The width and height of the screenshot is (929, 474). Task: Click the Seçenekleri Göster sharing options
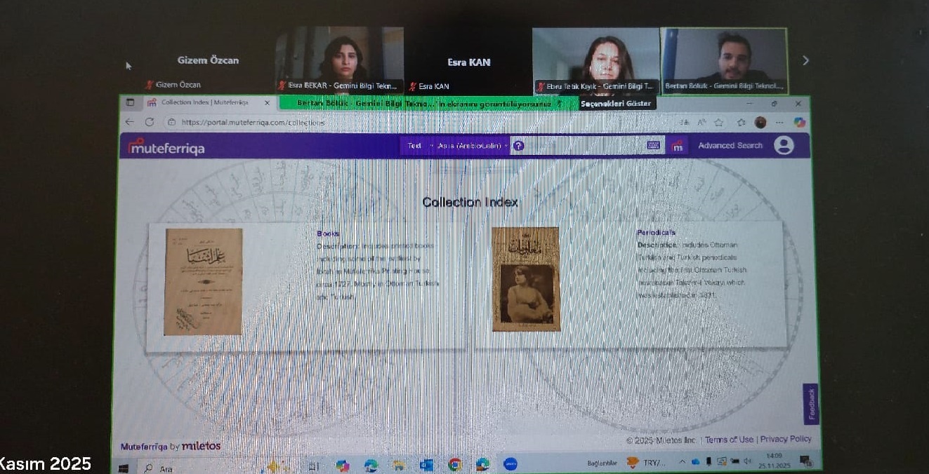tap(617, 103)
